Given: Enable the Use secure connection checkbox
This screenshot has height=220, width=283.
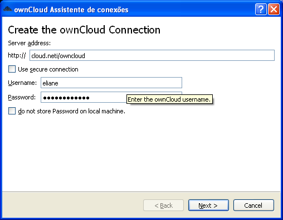Looking at the screenshot, I should [12, 69].
